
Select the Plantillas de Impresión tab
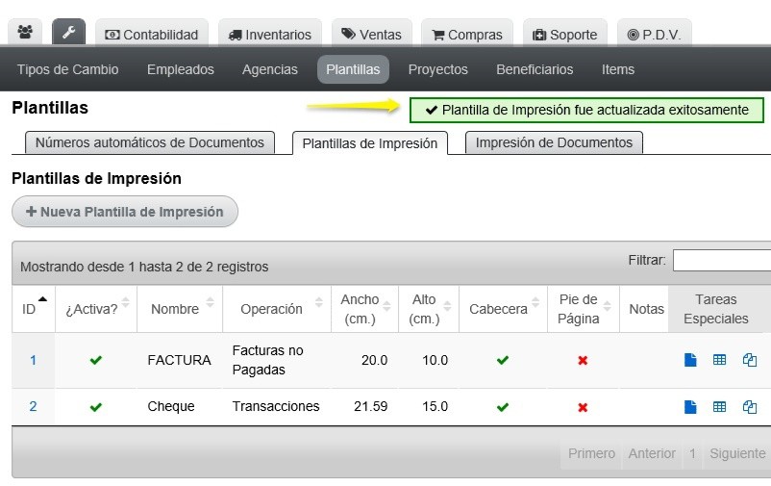pos(370,143)
